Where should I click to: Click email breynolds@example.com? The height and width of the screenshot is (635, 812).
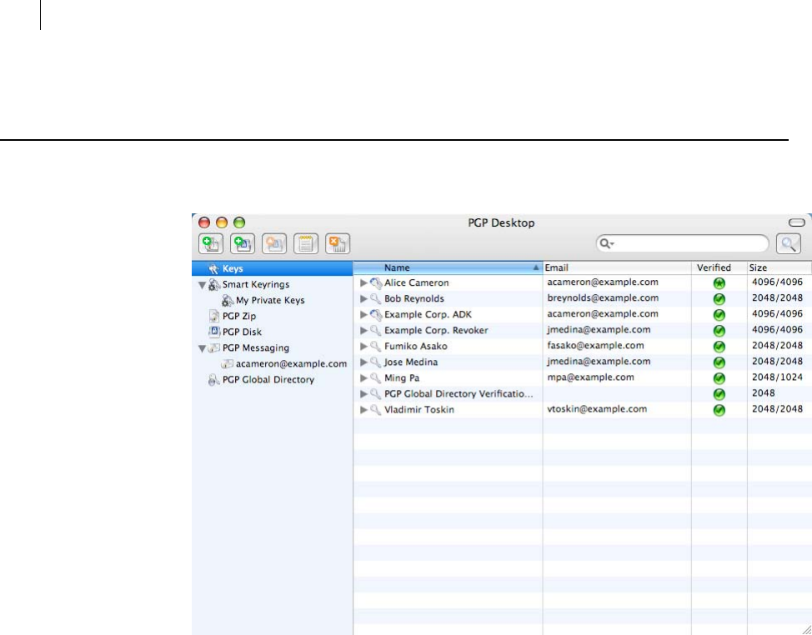pos(603,298)
